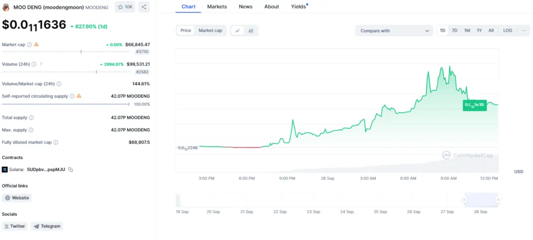The width and height of the screenshot is (533, 240).
Task: Click the 22 Sep date in navigator
Action: tap(280, 212)
